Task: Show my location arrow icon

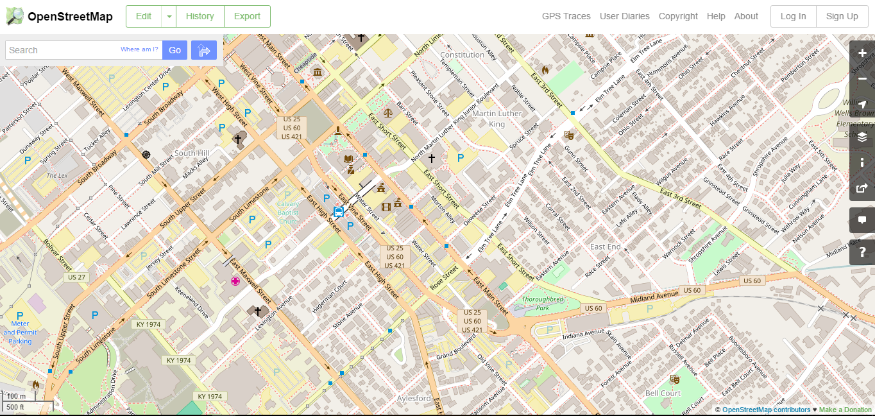Action: click(862, 105)
